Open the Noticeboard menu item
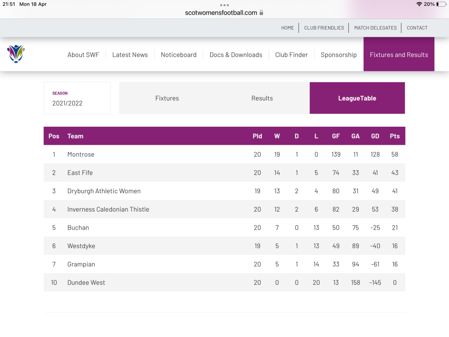This screenshot has width=449, height=337. (179, 55)
